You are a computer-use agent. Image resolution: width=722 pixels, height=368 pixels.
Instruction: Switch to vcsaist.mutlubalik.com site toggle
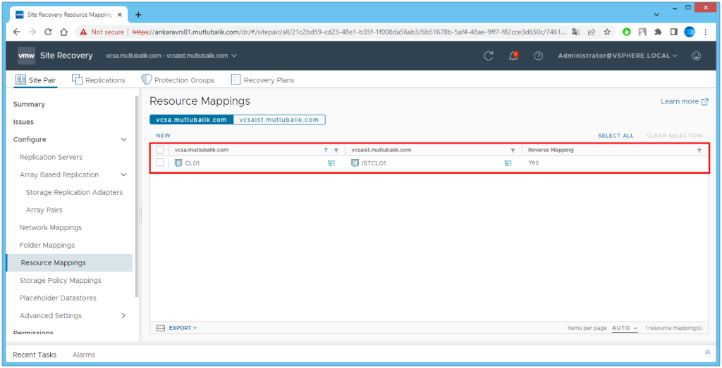279,120
